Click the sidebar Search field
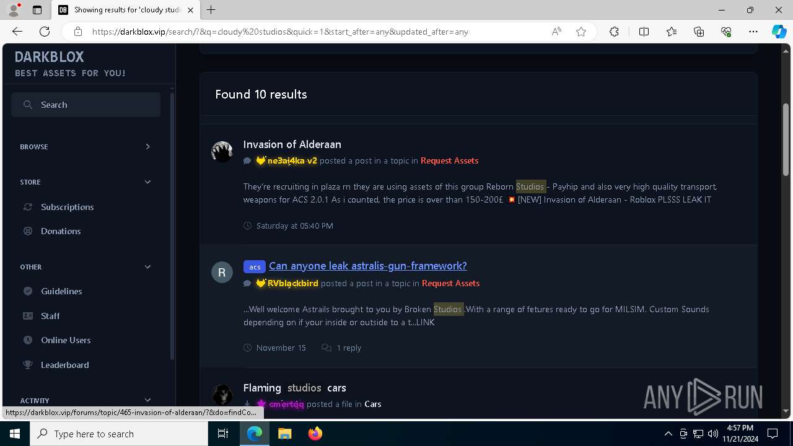Image resolution: width=793 pixels, height=446 pixels. 85,105
